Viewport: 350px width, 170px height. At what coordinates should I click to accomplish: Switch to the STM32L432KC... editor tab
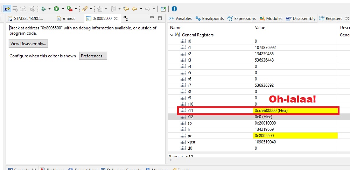pyautogui.click(x=26, y=19)
